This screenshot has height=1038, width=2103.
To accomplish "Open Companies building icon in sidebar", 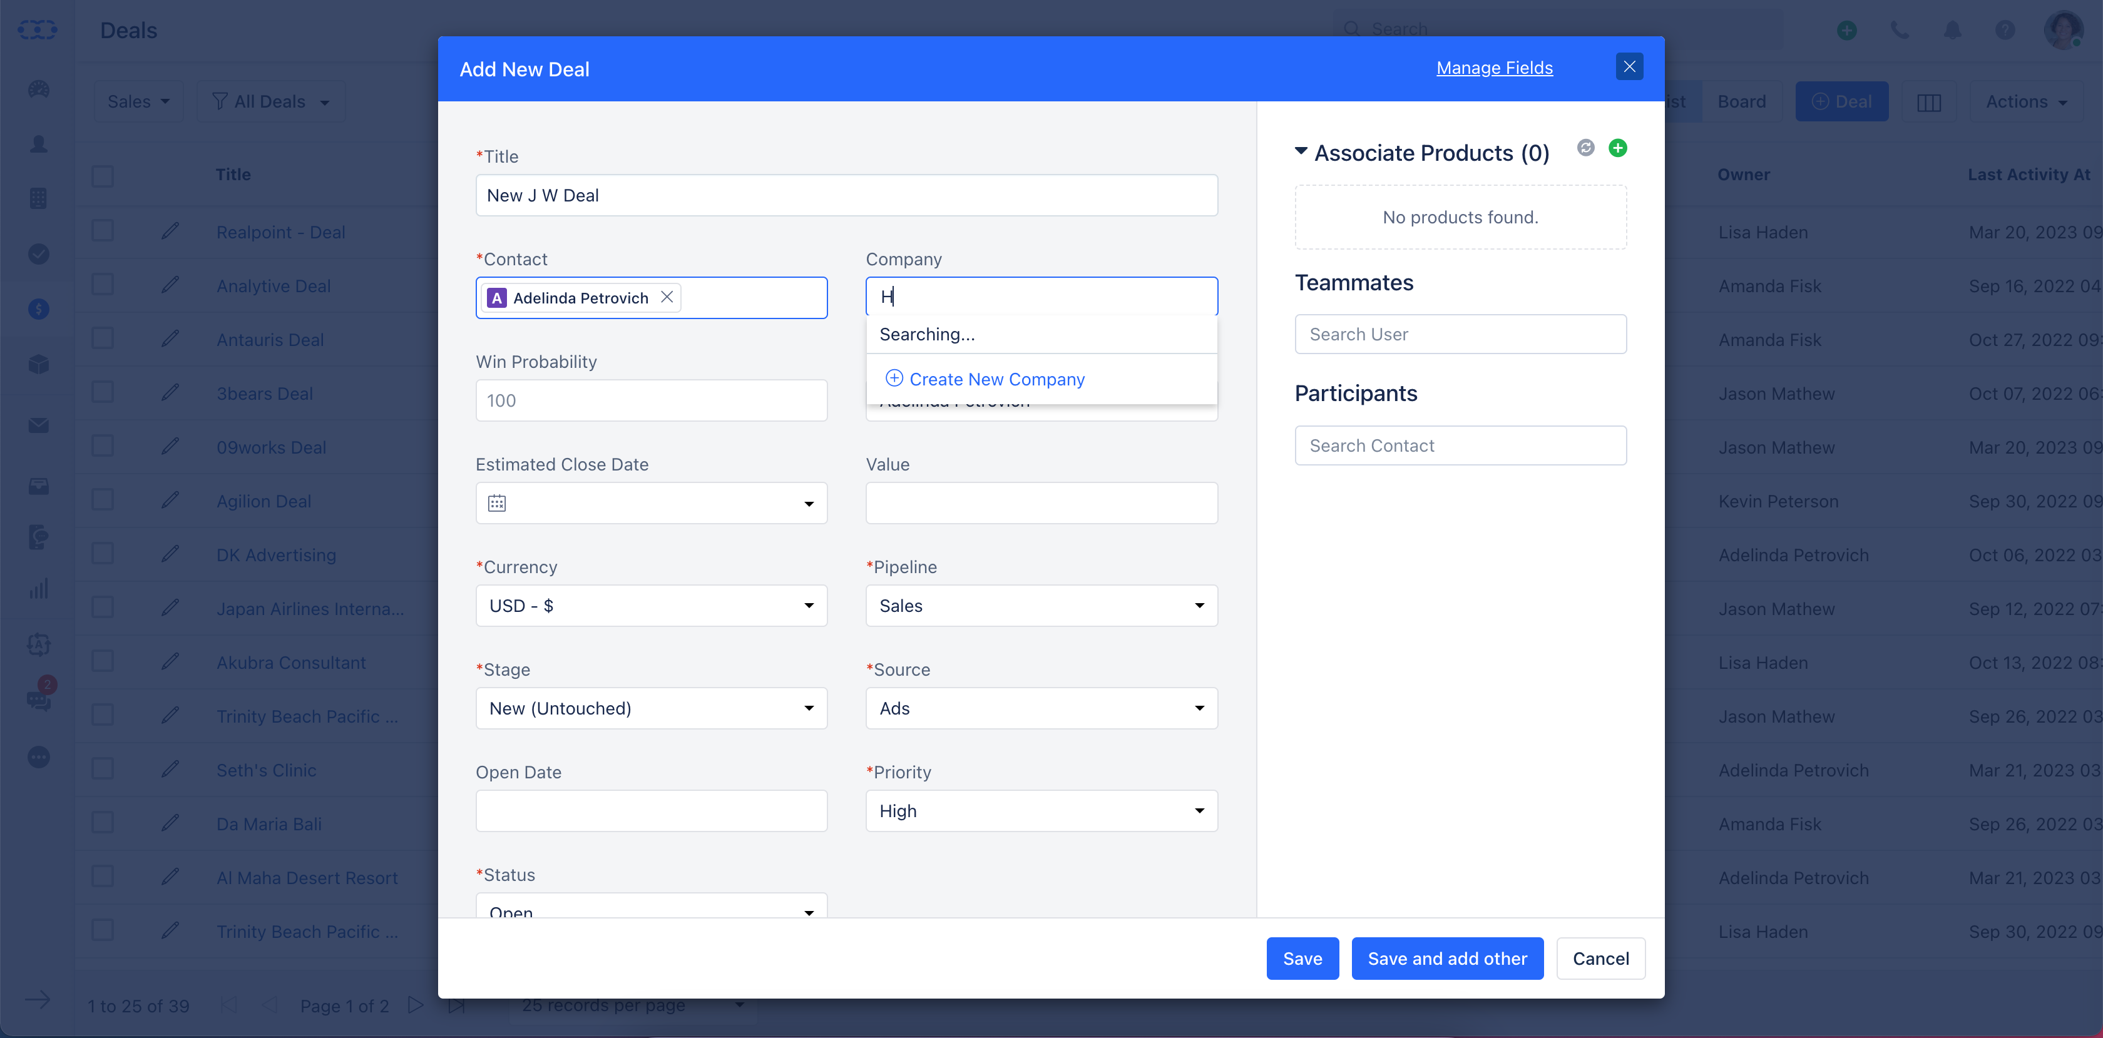I will tap(38, 198).
